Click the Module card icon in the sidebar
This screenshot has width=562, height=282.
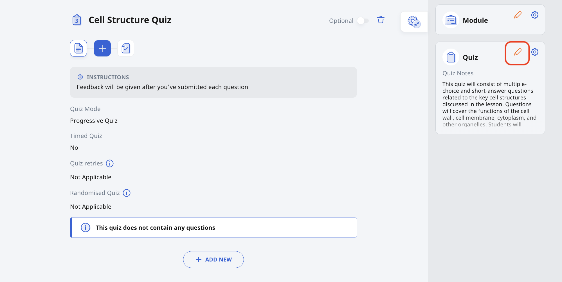[451, 20]
